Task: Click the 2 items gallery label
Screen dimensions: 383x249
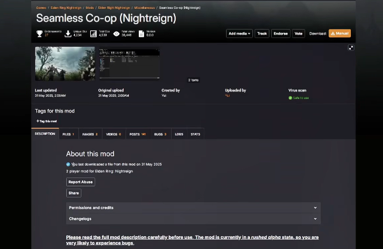Action: pyautogui.click(x=193, y=80)
